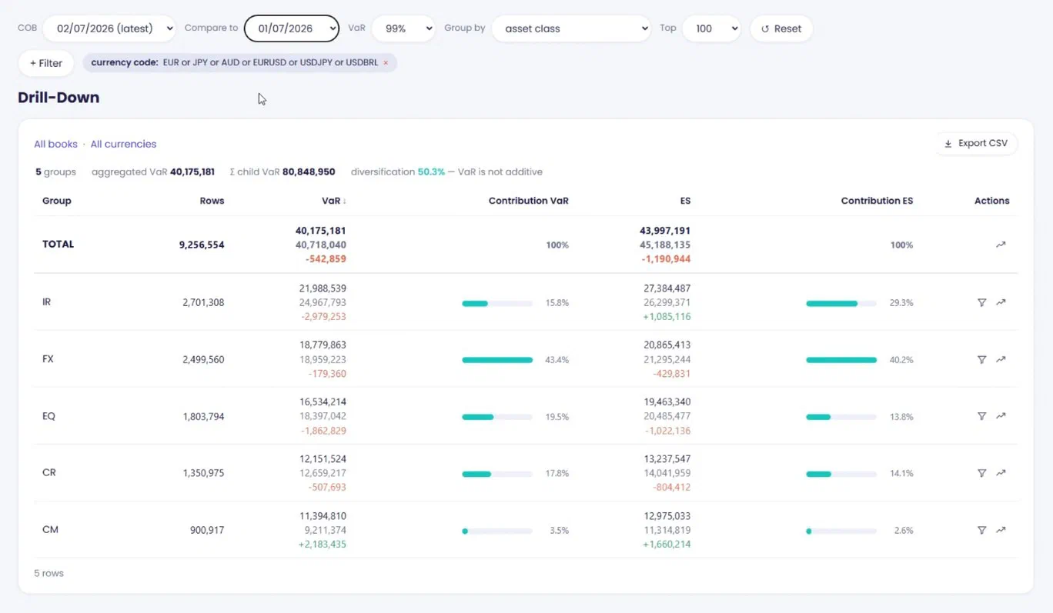This screenshot has height=613, width=1053.
Task: Select the CM group name
Action: [x=50, y=530]
